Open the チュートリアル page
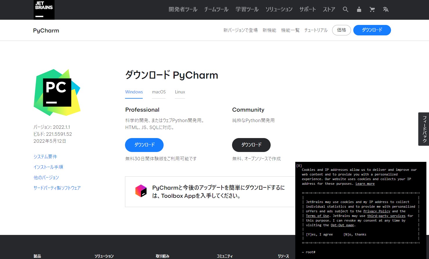The width and height of the screenshot is (429, 259). 316,30
